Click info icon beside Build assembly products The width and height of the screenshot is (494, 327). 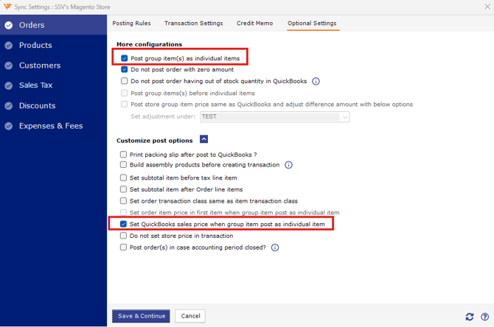click(288, 165)
